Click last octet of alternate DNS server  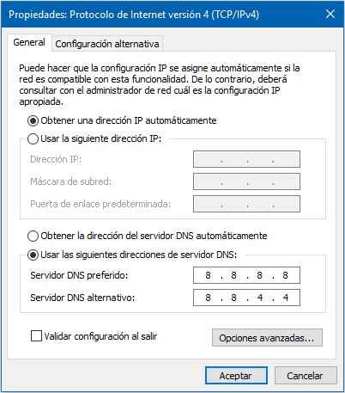point(286,298)
